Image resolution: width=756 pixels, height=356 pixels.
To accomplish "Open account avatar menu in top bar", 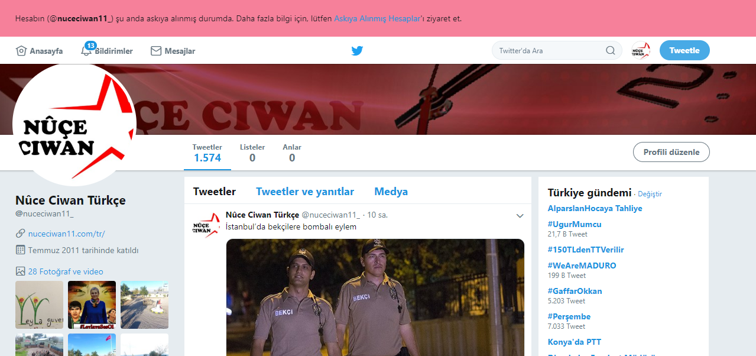I will tap(641, 51).
